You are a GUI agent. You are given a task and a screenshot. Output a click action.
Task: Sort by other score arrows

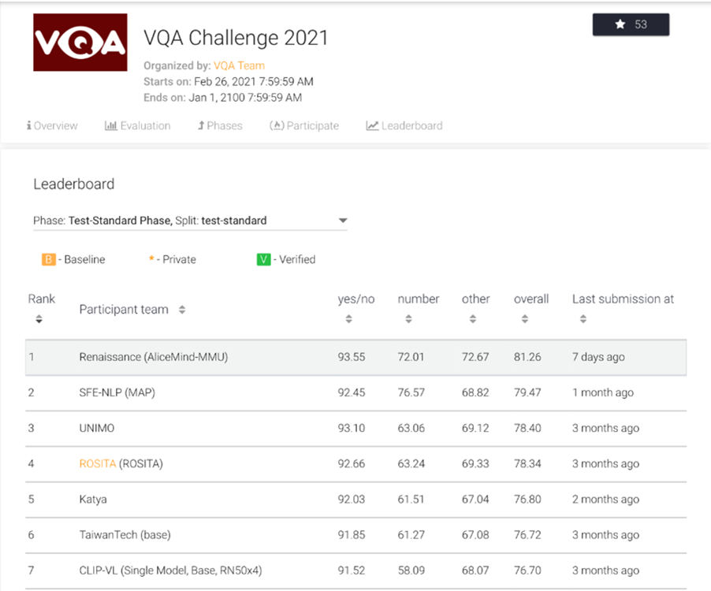coord(472,319)
